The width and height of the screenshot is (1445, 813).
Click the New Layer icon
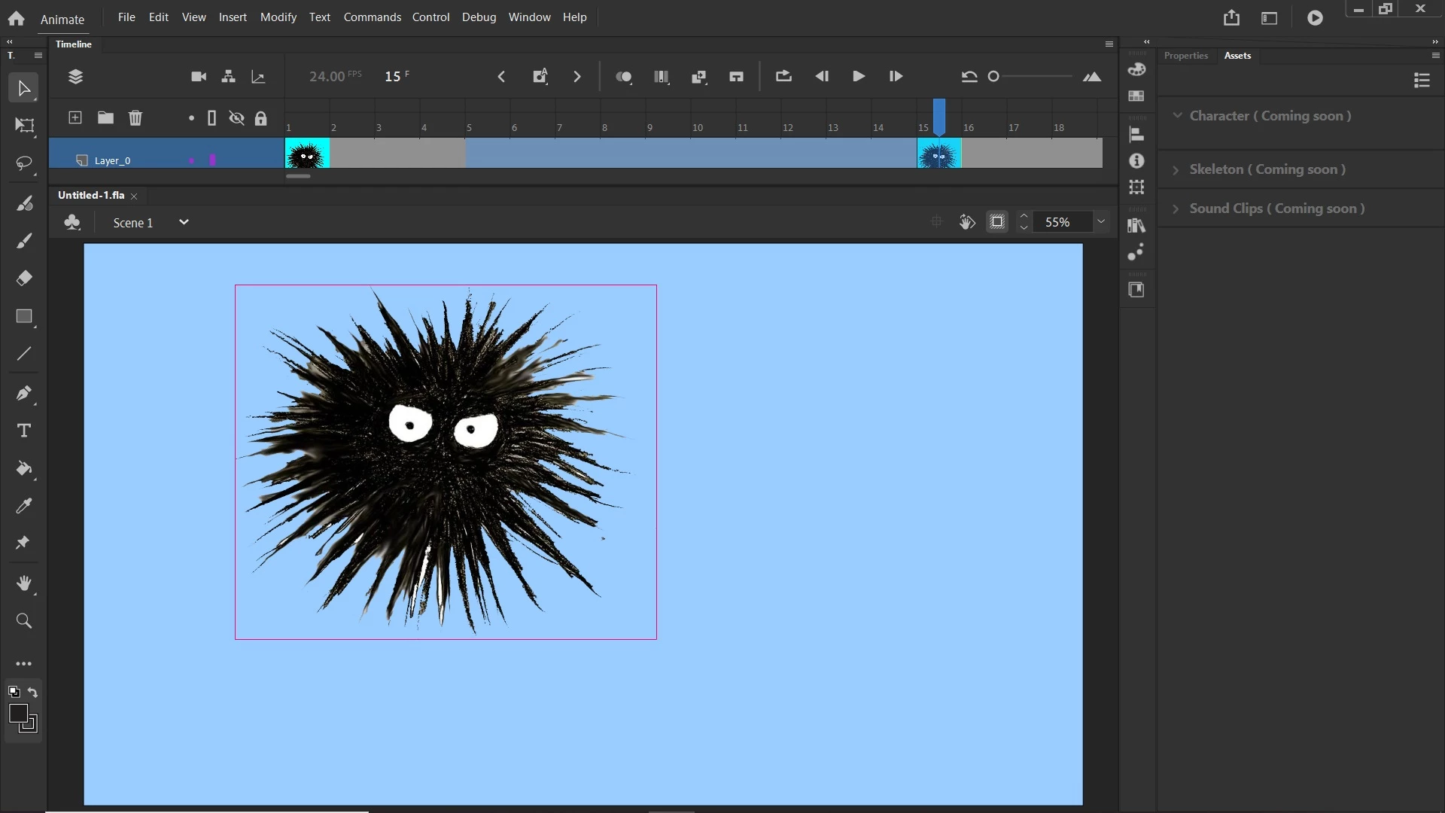75,117
